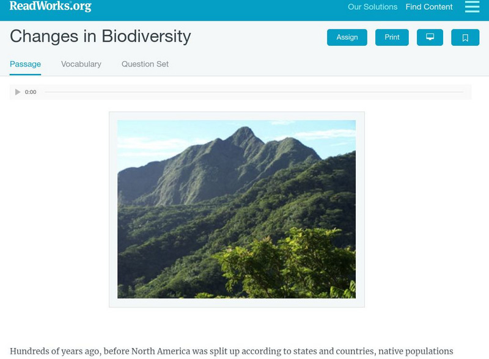Click the Changes in Biodiversity title

100,36
